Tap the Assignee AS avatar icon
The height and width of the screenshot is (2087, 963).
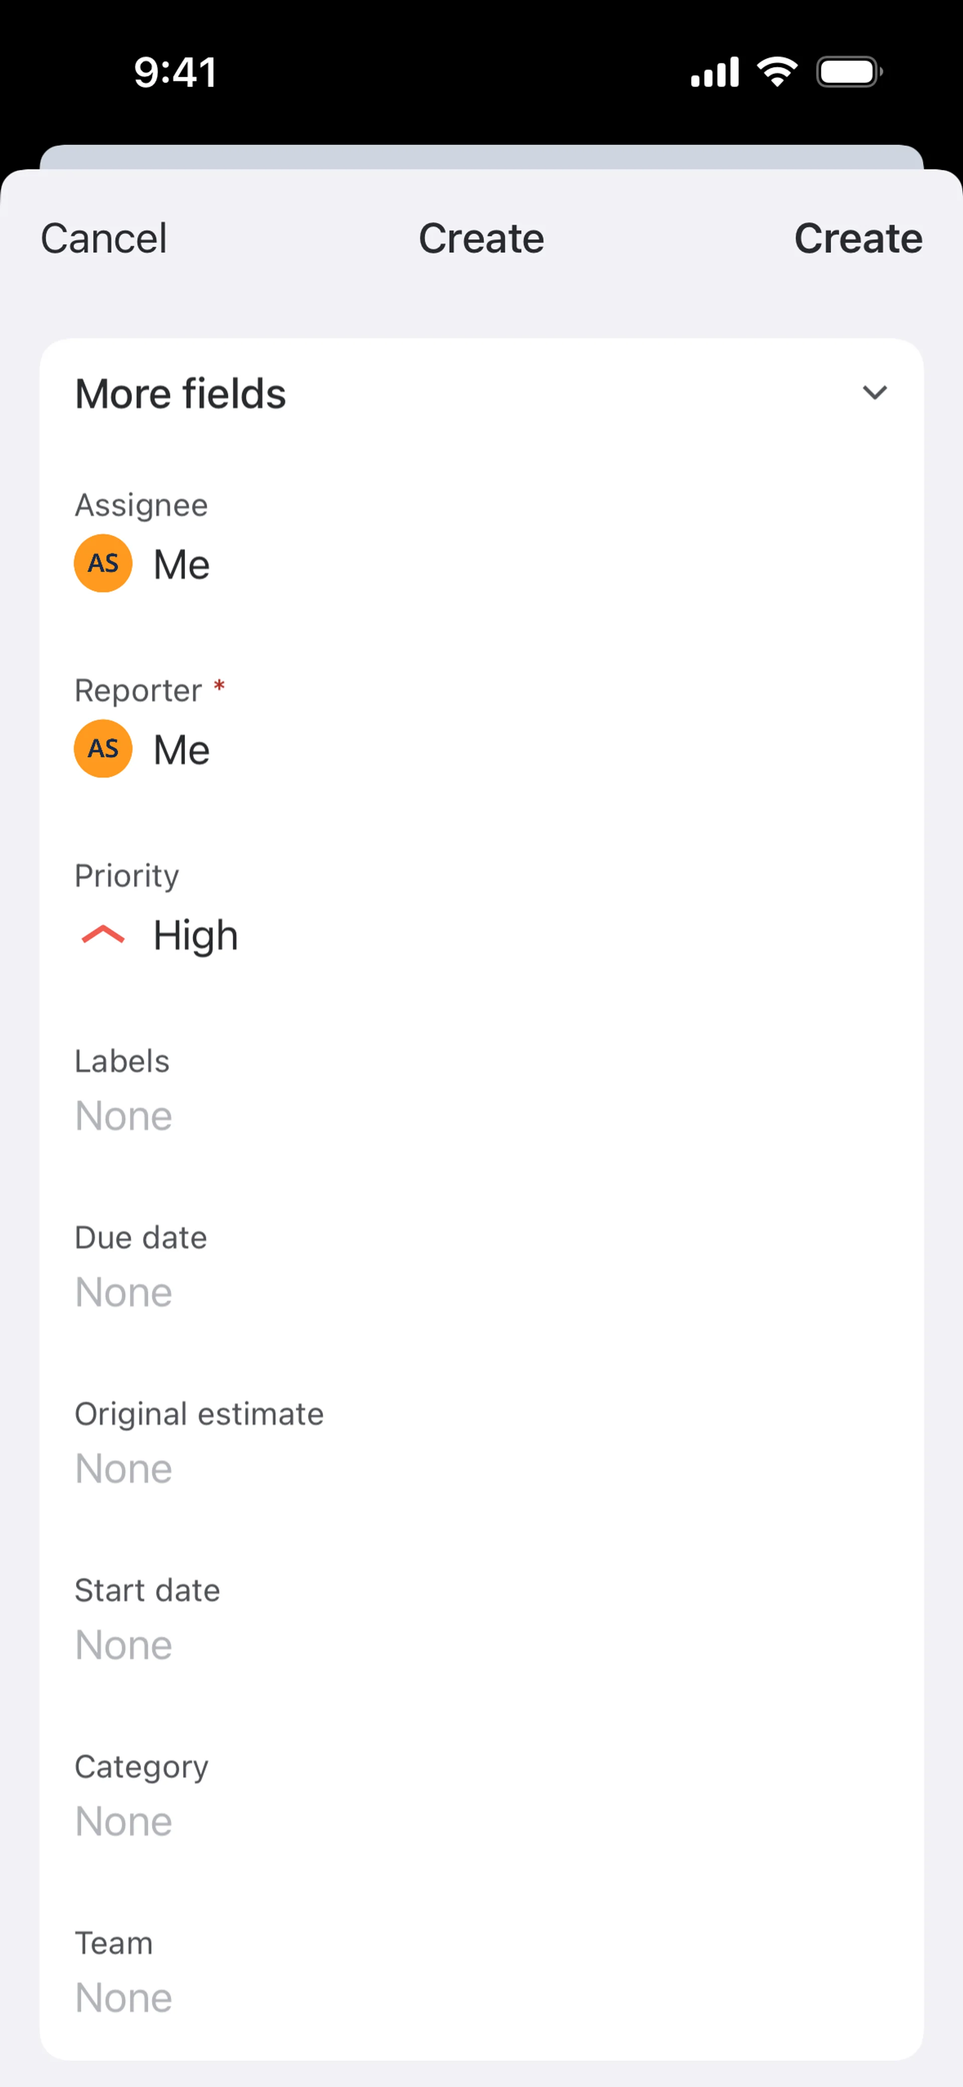pyautogui.click(x=103, y=563)
